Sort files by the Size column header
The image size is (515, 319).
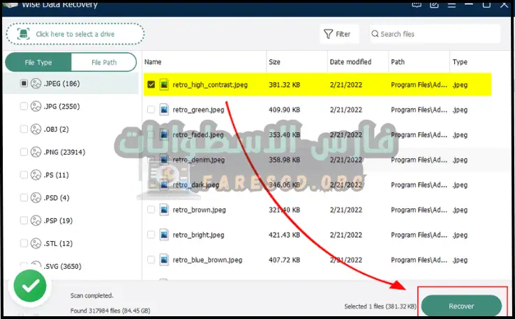coord(274,62)
